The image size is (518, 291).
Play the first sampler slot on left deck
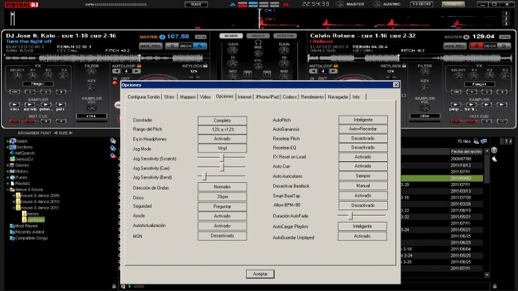[14, 104]
